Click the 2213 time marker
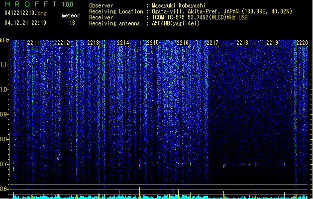The width and height of the screenshot is (313, 199). coord(93,43)
